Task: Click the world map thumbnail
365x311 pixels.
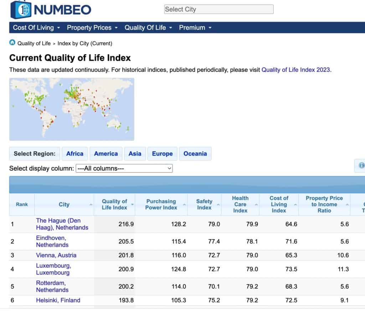Action: click(72, 109)
